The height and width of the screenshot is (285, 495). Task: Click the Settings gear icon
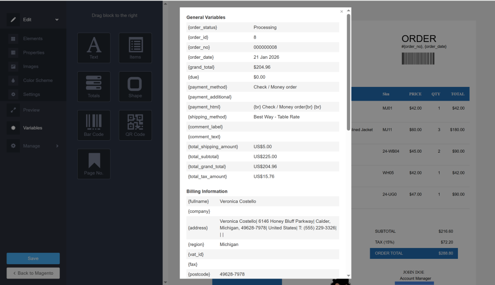click(13, 94)
